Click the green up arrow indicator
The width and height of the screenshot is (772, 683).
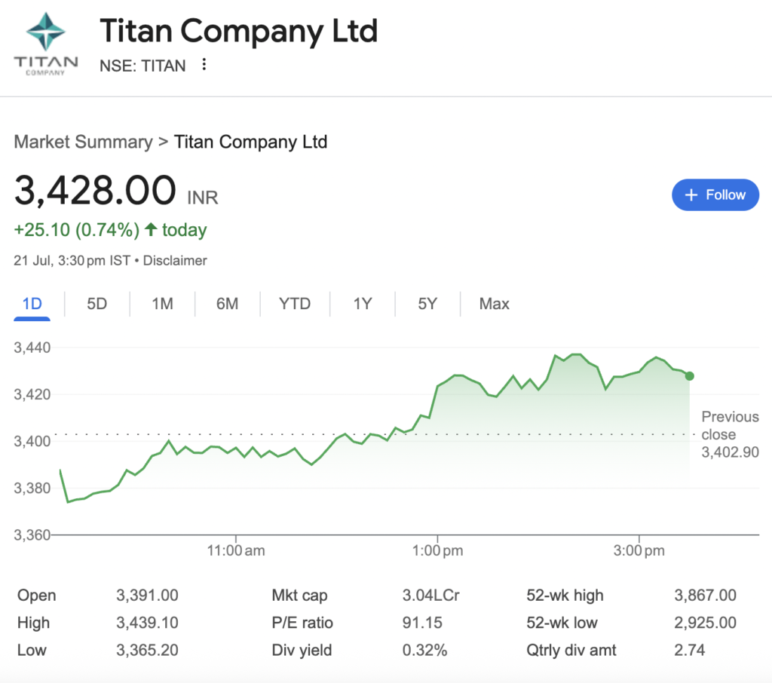[151, 229]
